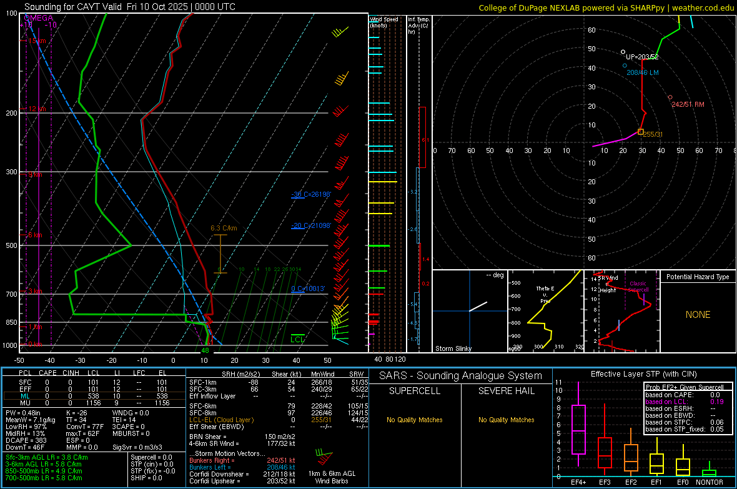
Task: Click the Storm Slinky caption
Action: pyautogui.click(x=453, y=348)
